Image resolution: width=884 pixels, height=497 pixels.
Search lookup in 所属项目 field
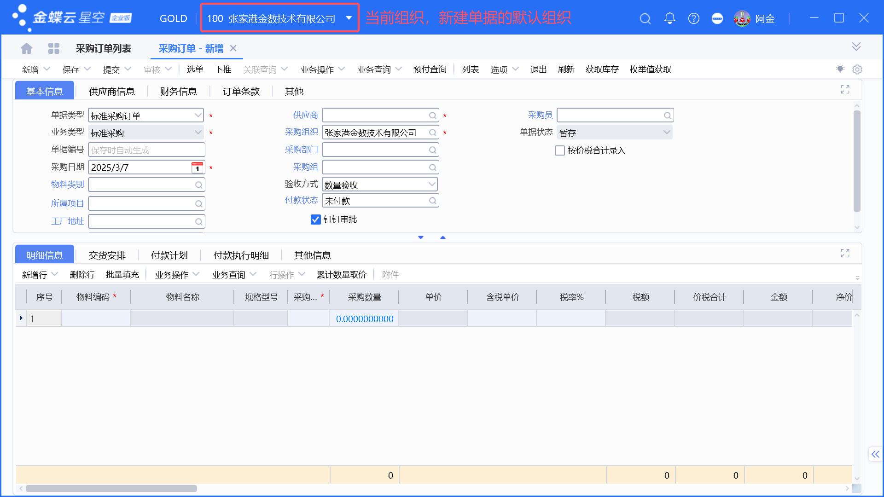click(x=198, y=203)
